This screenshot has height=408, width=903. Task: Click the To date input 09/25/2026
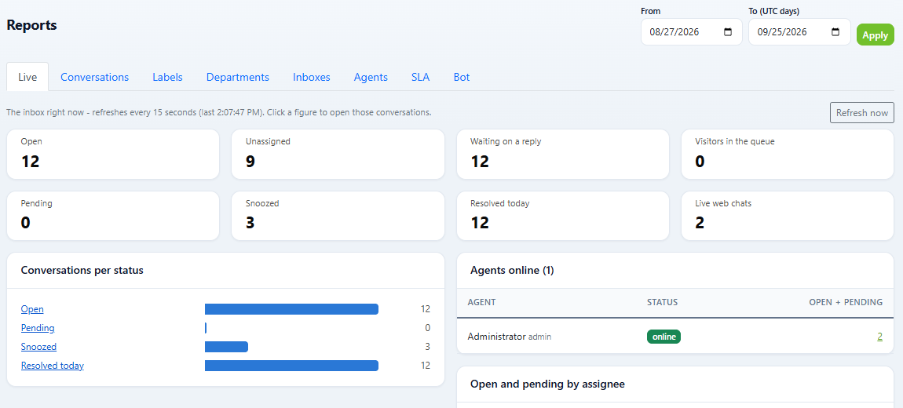[799, 32]
